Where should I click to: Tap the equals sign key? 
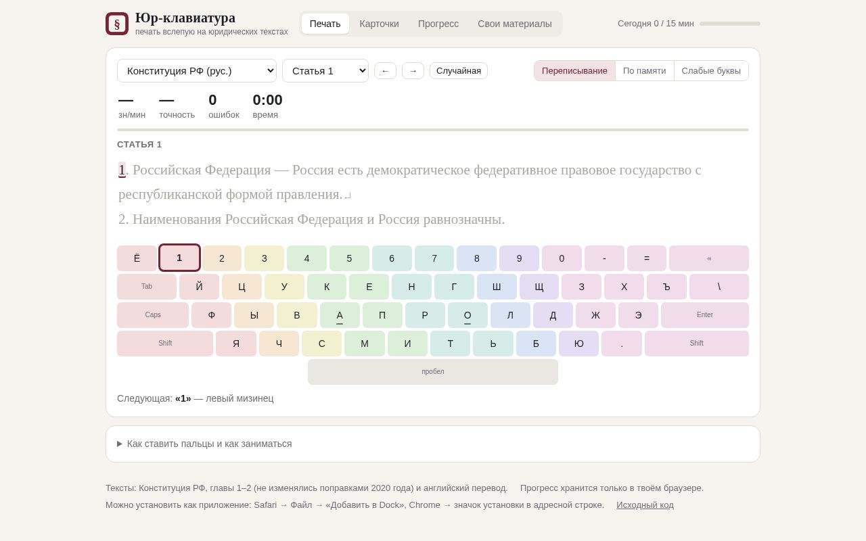coord(647,258)
